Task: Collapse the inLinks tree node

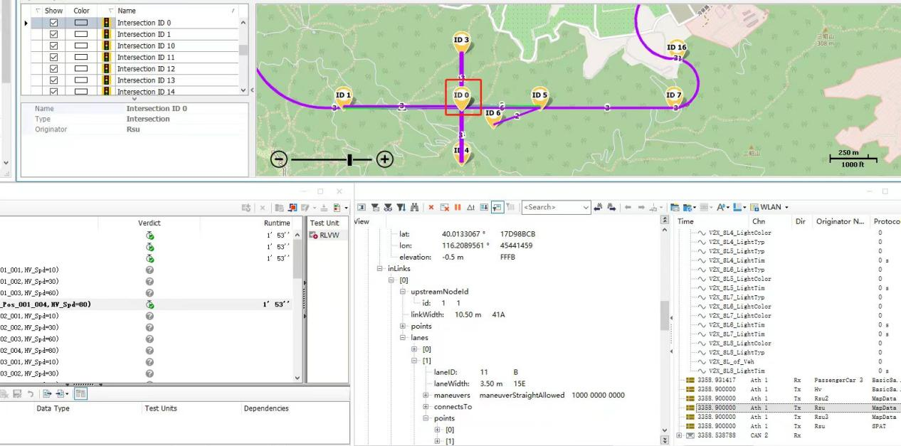Action: pos(381,269)
